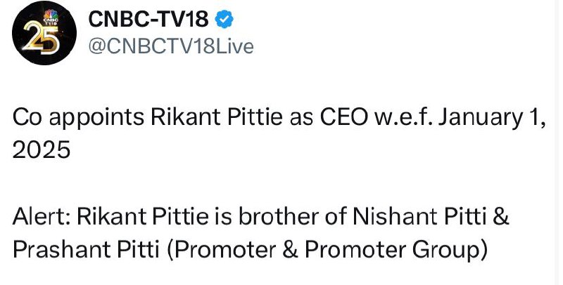
Task: Click "Promoter Group)" closing text
Action: (396, 251)
